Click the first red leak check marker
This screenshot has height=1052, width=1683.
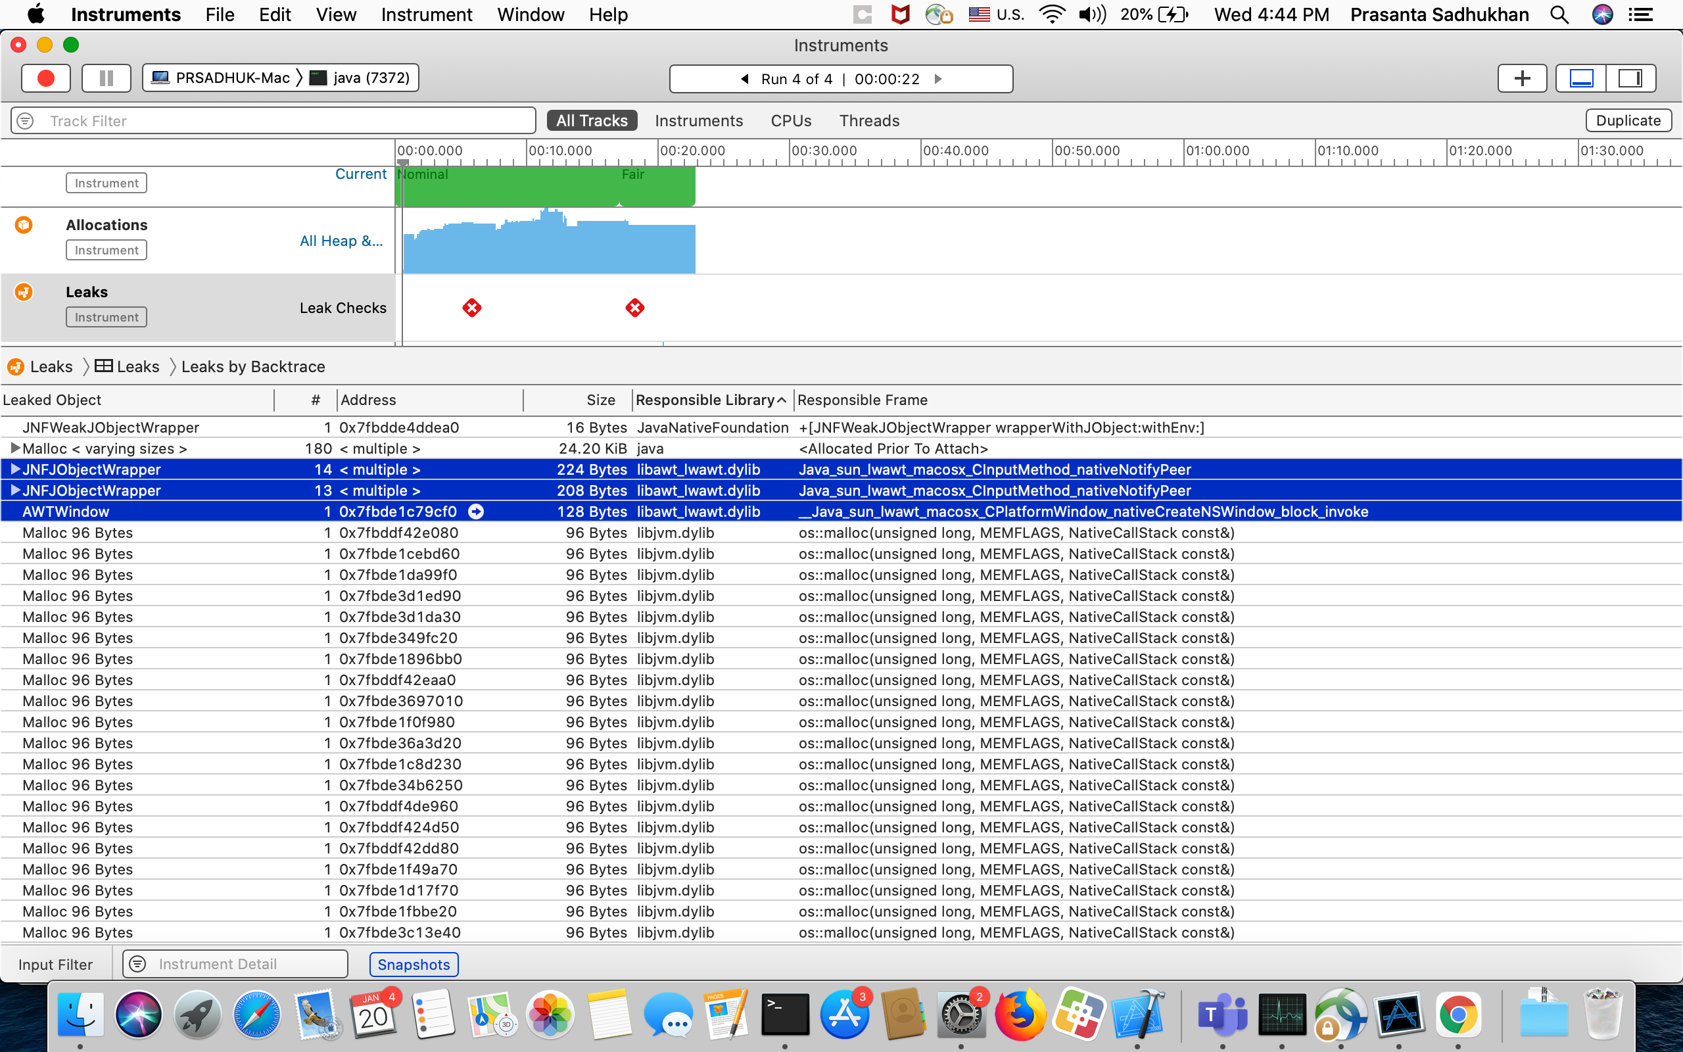tap(471, 308)
